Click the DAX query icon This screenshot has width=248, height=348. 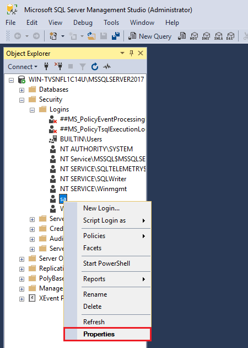pos(230,36)
